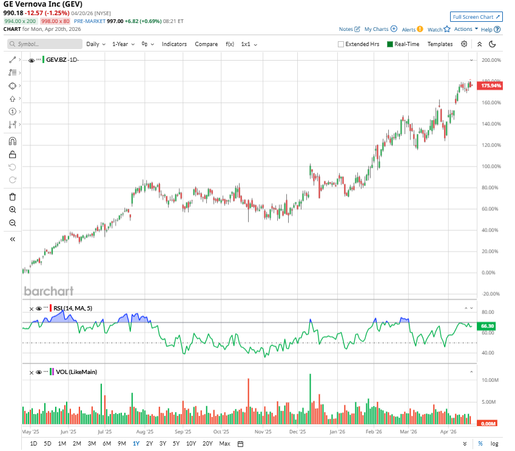This screenshot has height=451, width=515.
Task: Select the 10Y time range
Action: (x=191, y=444)
